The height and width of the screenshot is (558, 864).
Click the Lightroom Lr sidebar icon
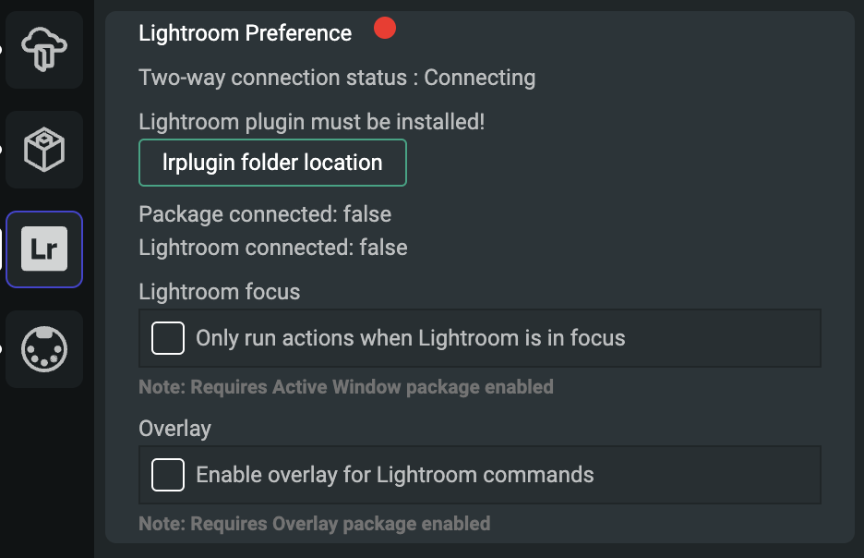tap(44, 249)
